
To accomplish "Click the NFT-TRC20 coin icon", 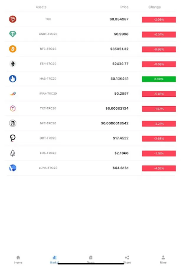I will tap(13, 123).
